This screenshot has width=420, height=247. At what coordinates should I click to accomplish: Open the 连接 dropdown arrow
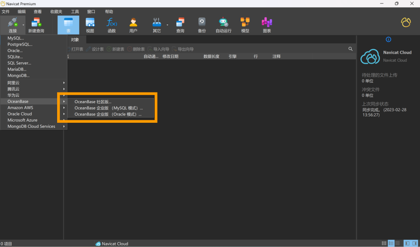[23, 25]
